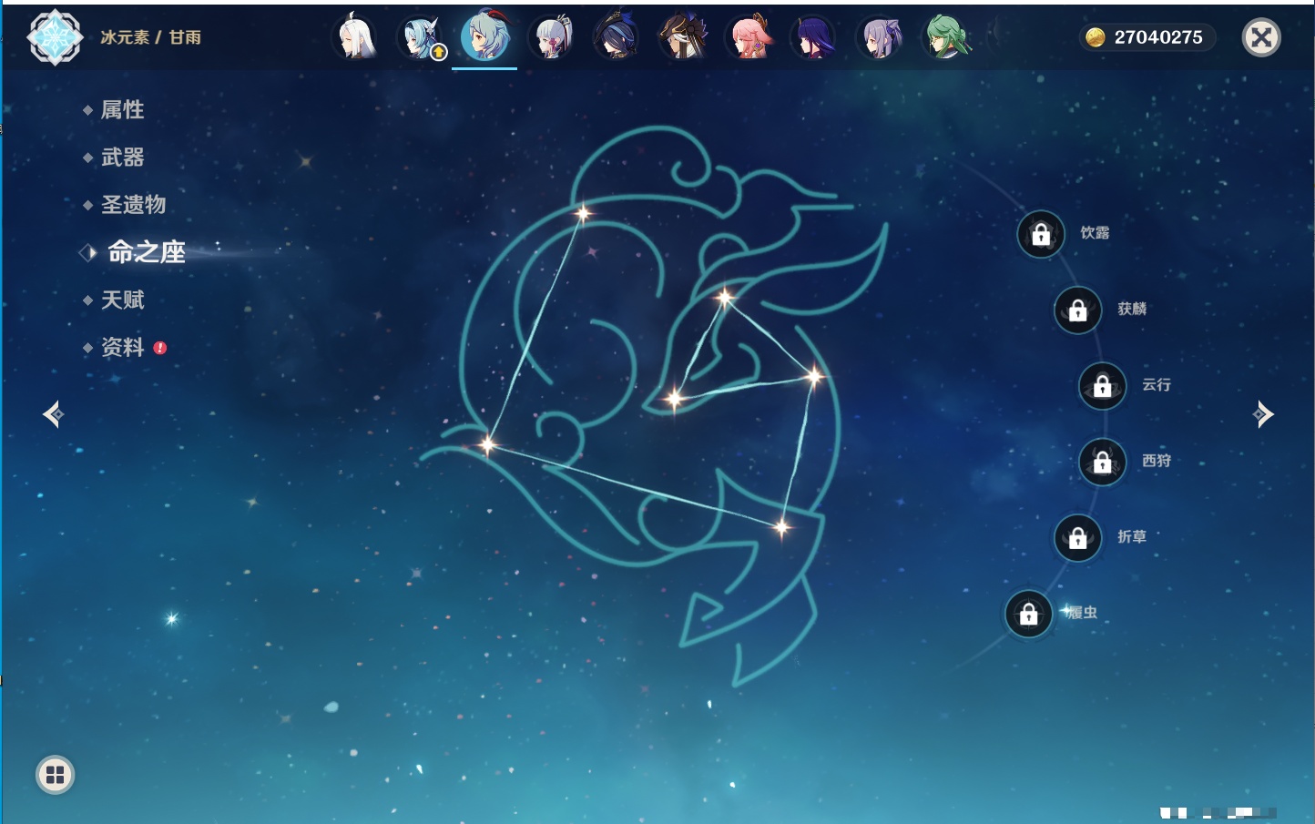The image size is (1315, 824).
Task: Open the locked 饮露 constellation node
Action: click(x=1041, y=235)
